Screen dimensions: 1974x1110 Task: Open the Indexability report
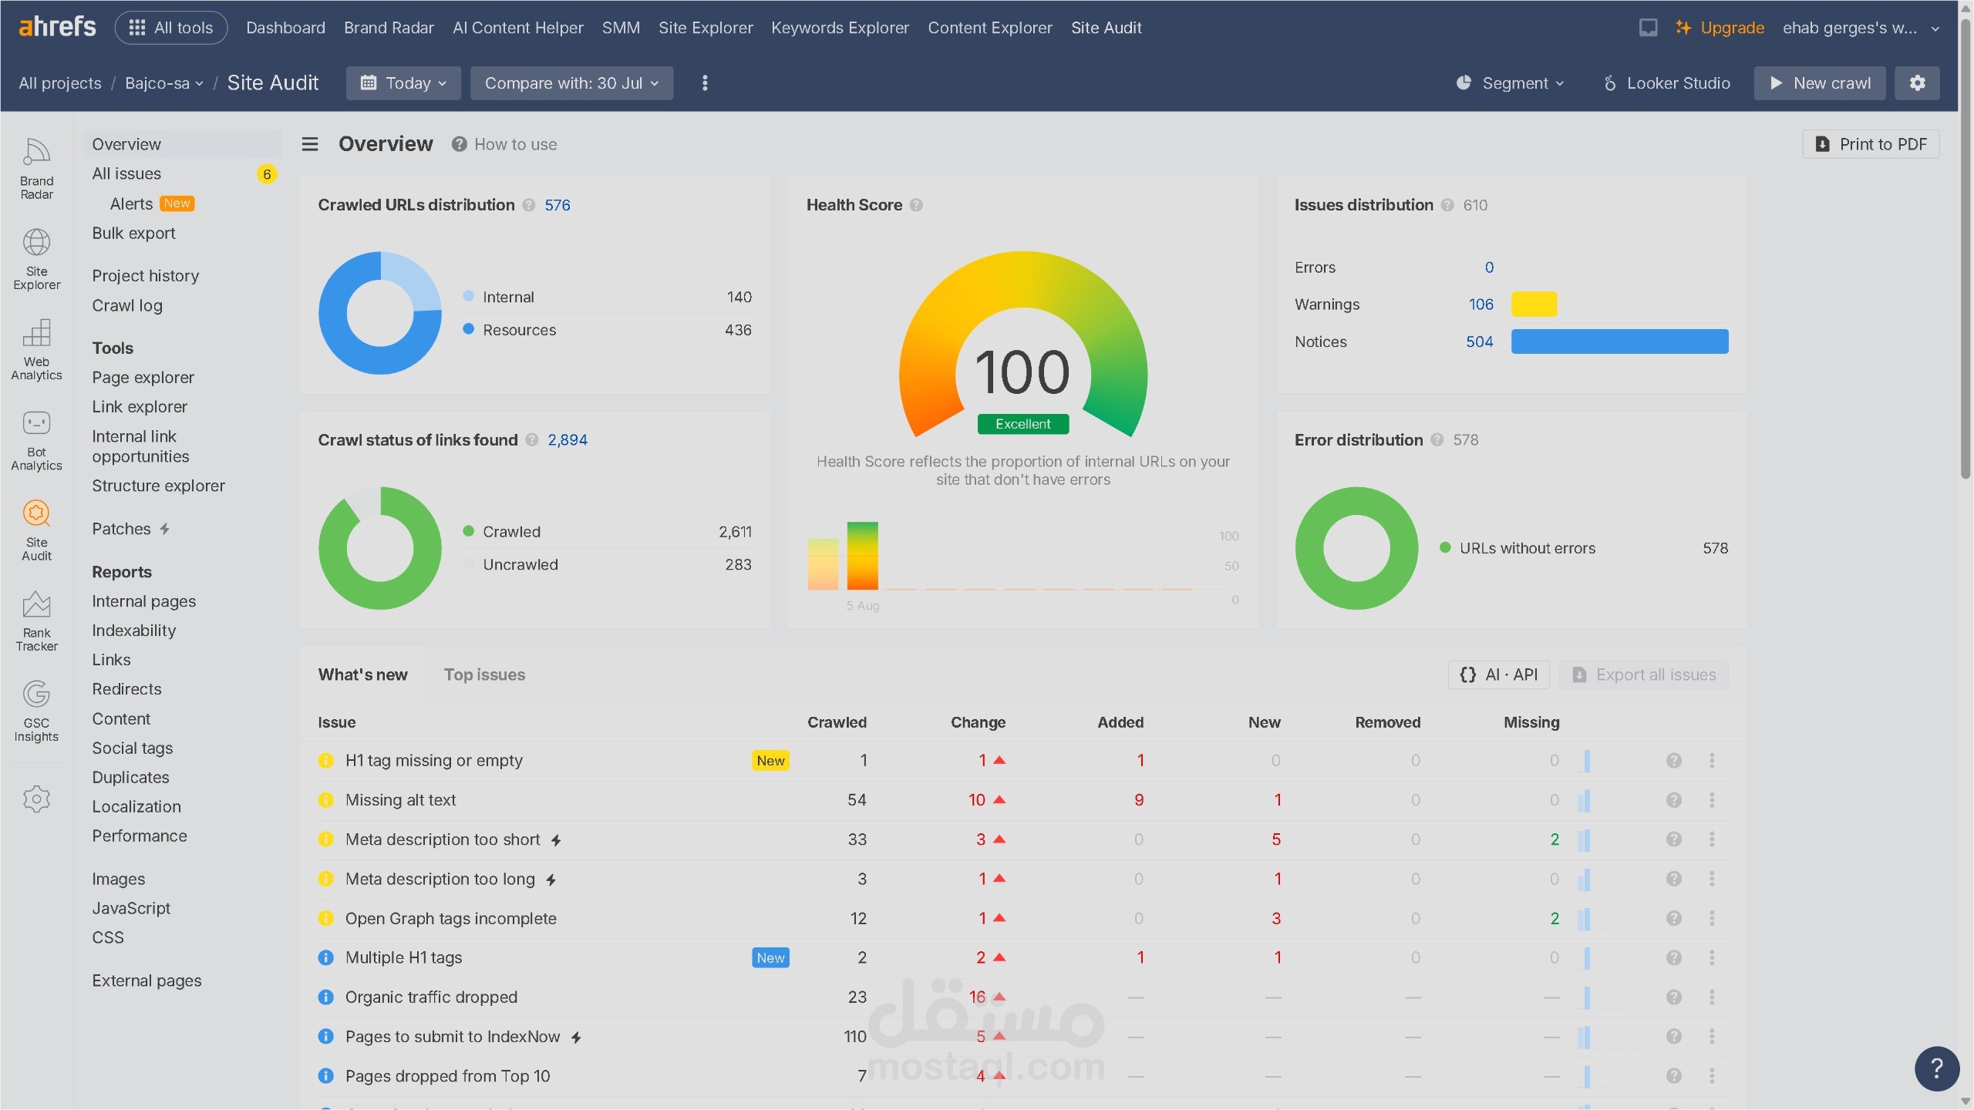click(133, 631)
